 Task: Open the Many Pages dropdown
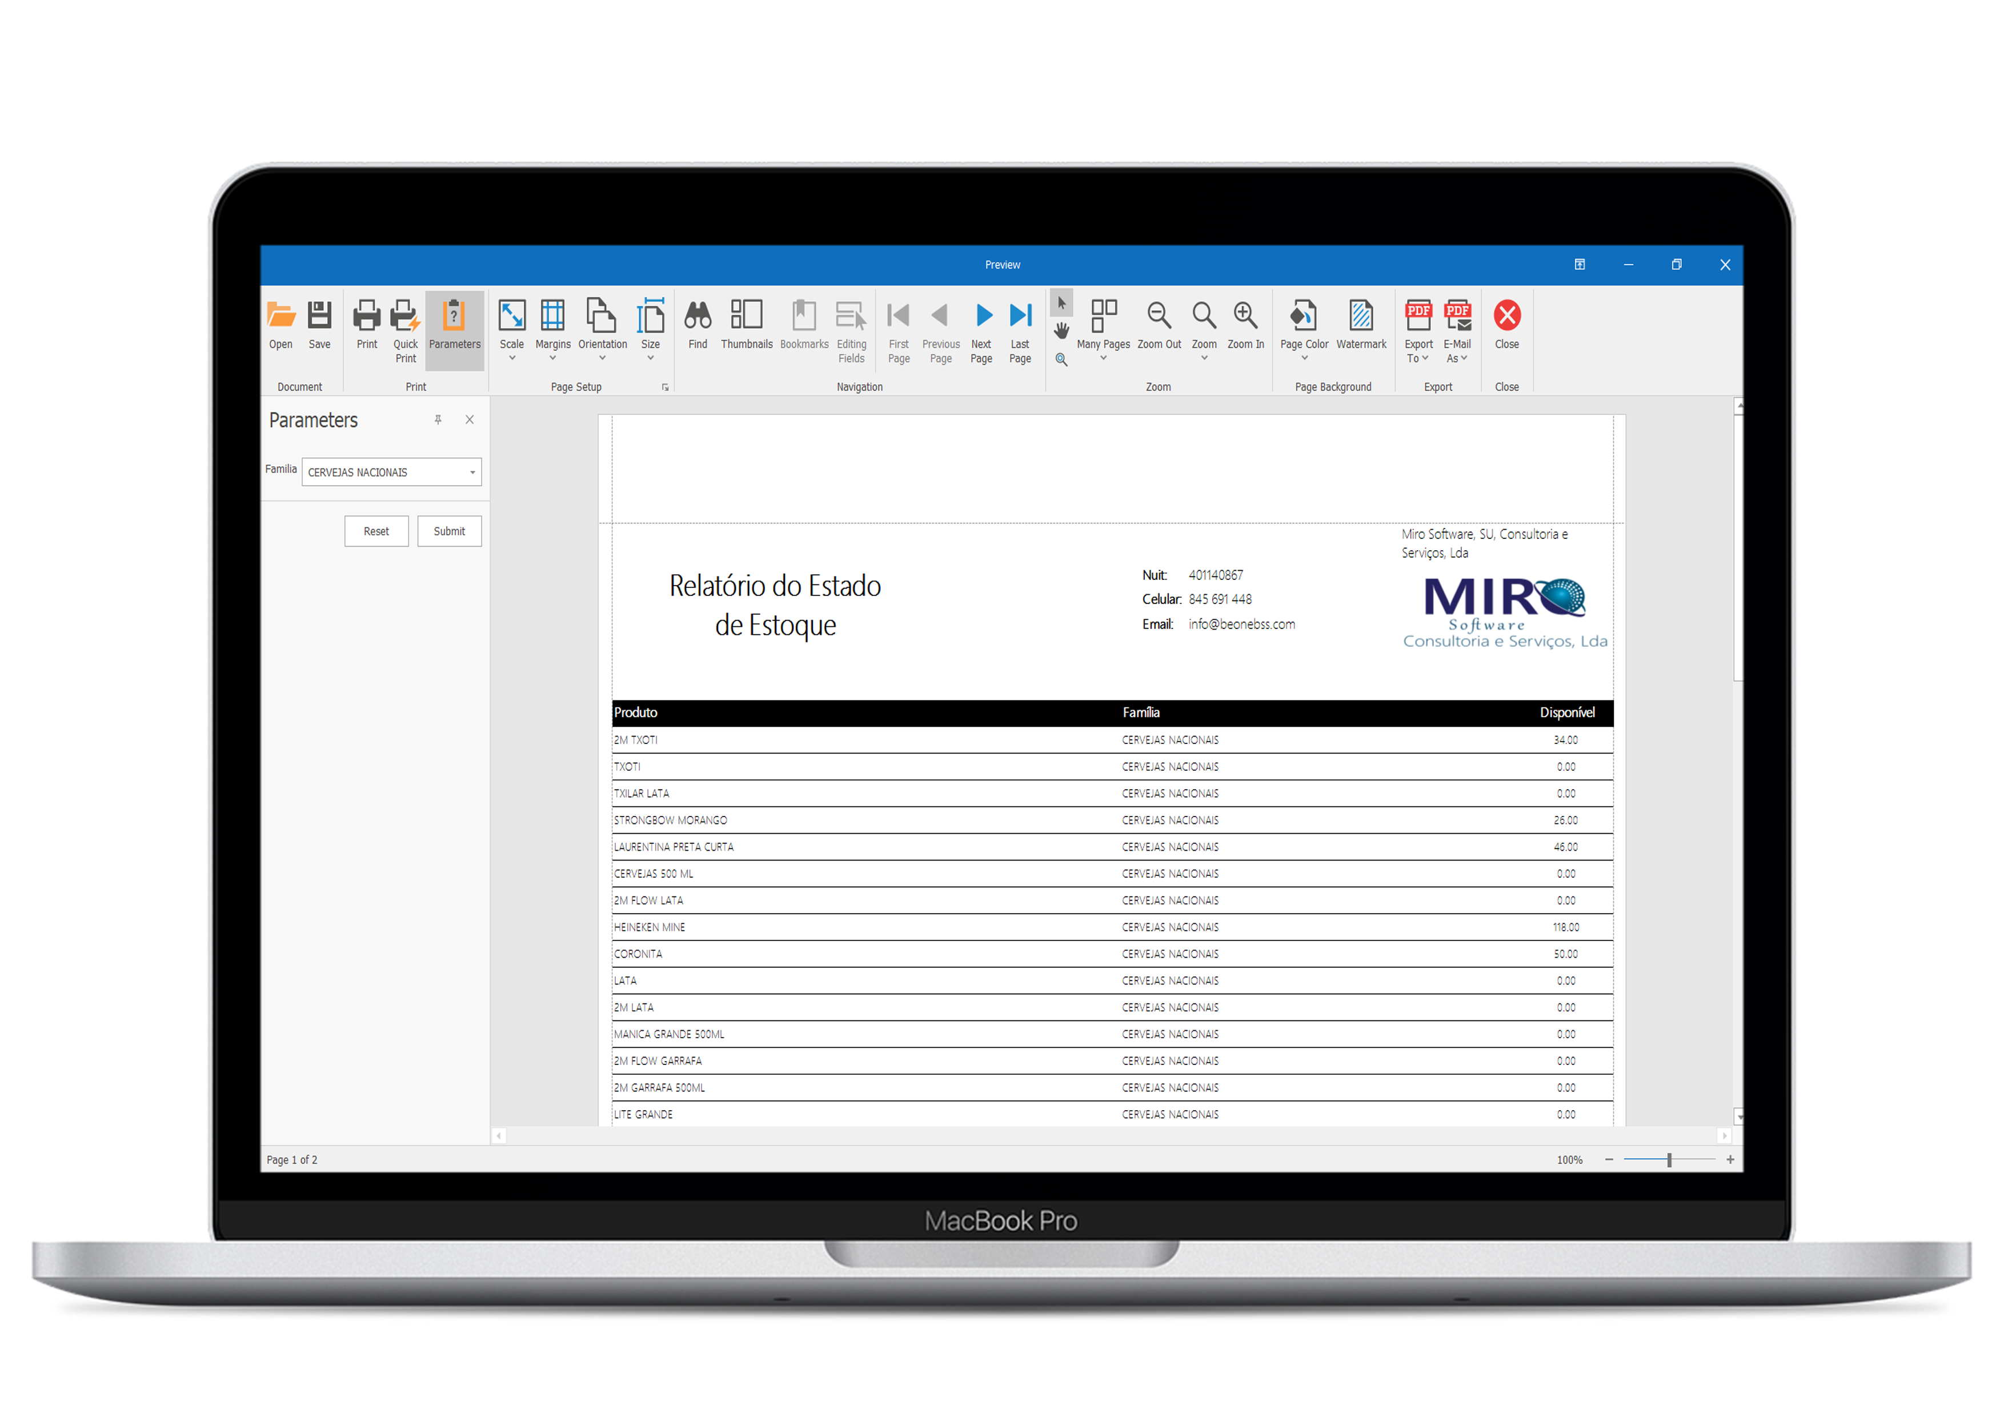click(1103, 331)
